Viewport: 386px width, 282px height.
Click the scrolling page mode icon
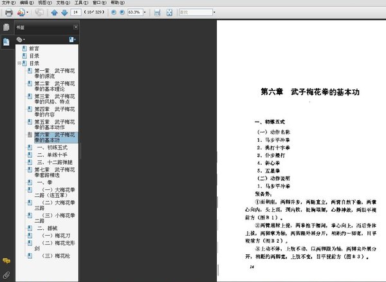click(x=157, y=12)
